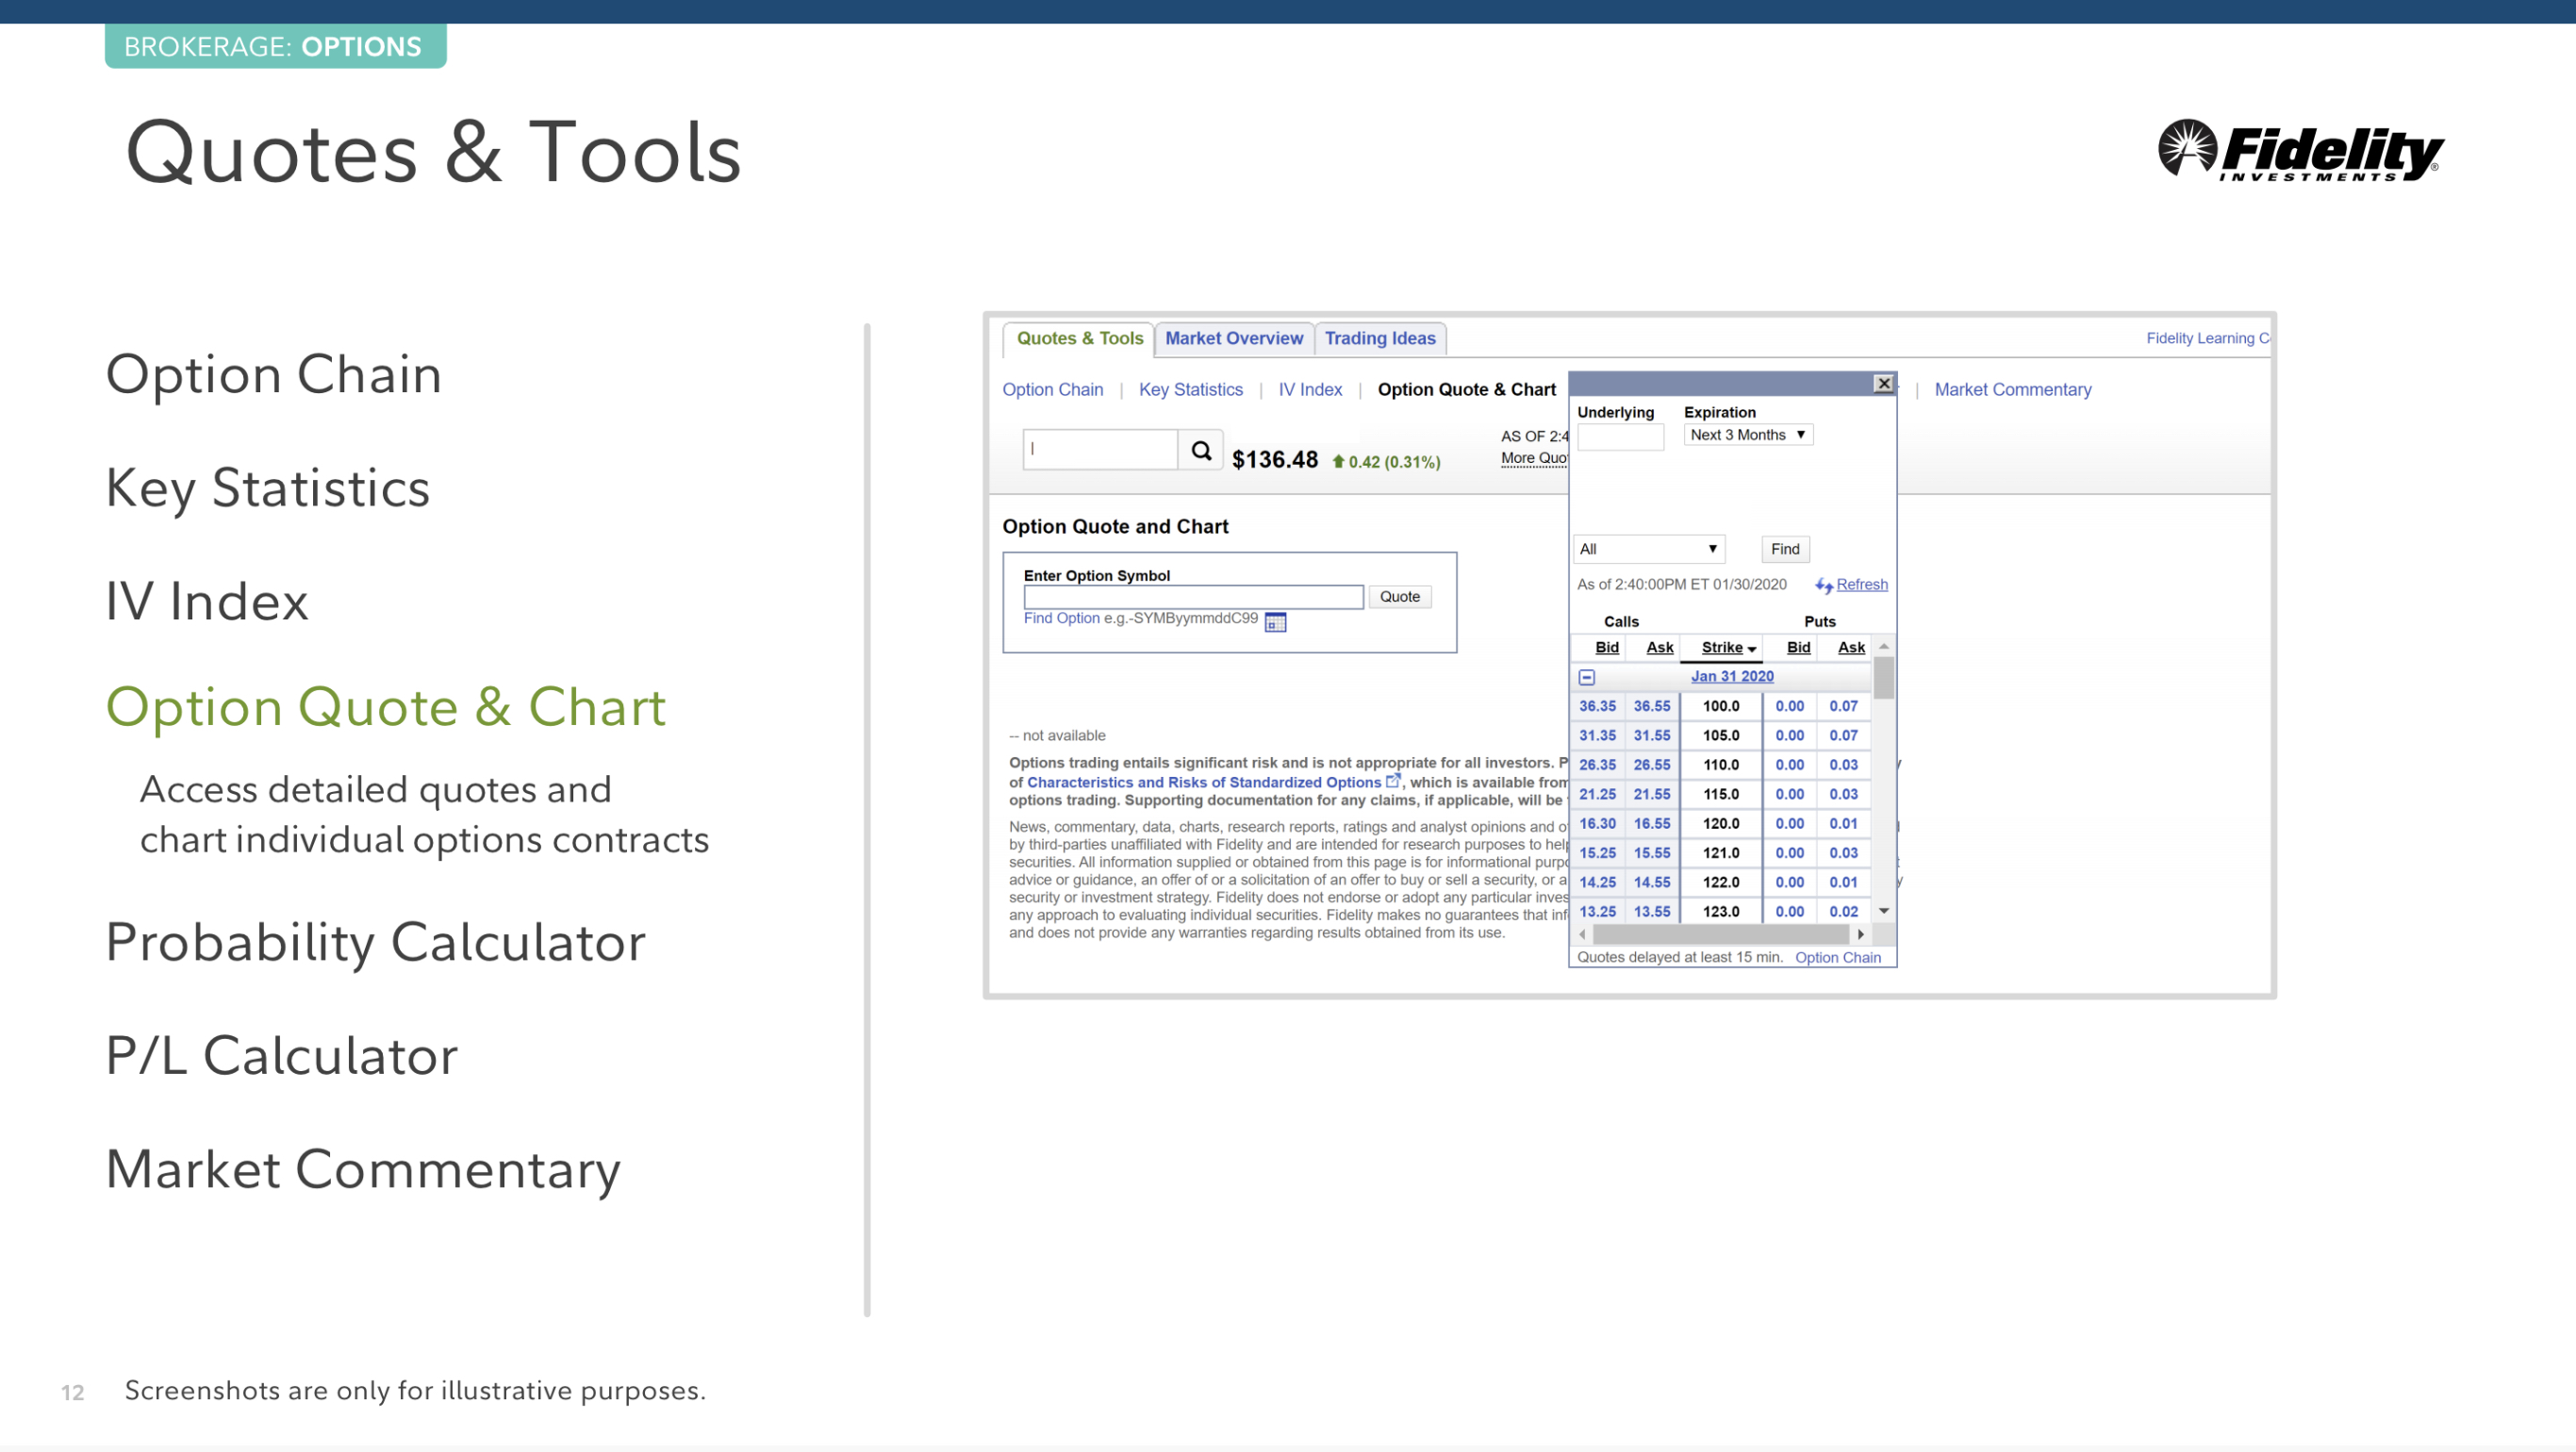
Task: Click the 100.0 strike call bid 36.35
Action: coord(1597,706)
